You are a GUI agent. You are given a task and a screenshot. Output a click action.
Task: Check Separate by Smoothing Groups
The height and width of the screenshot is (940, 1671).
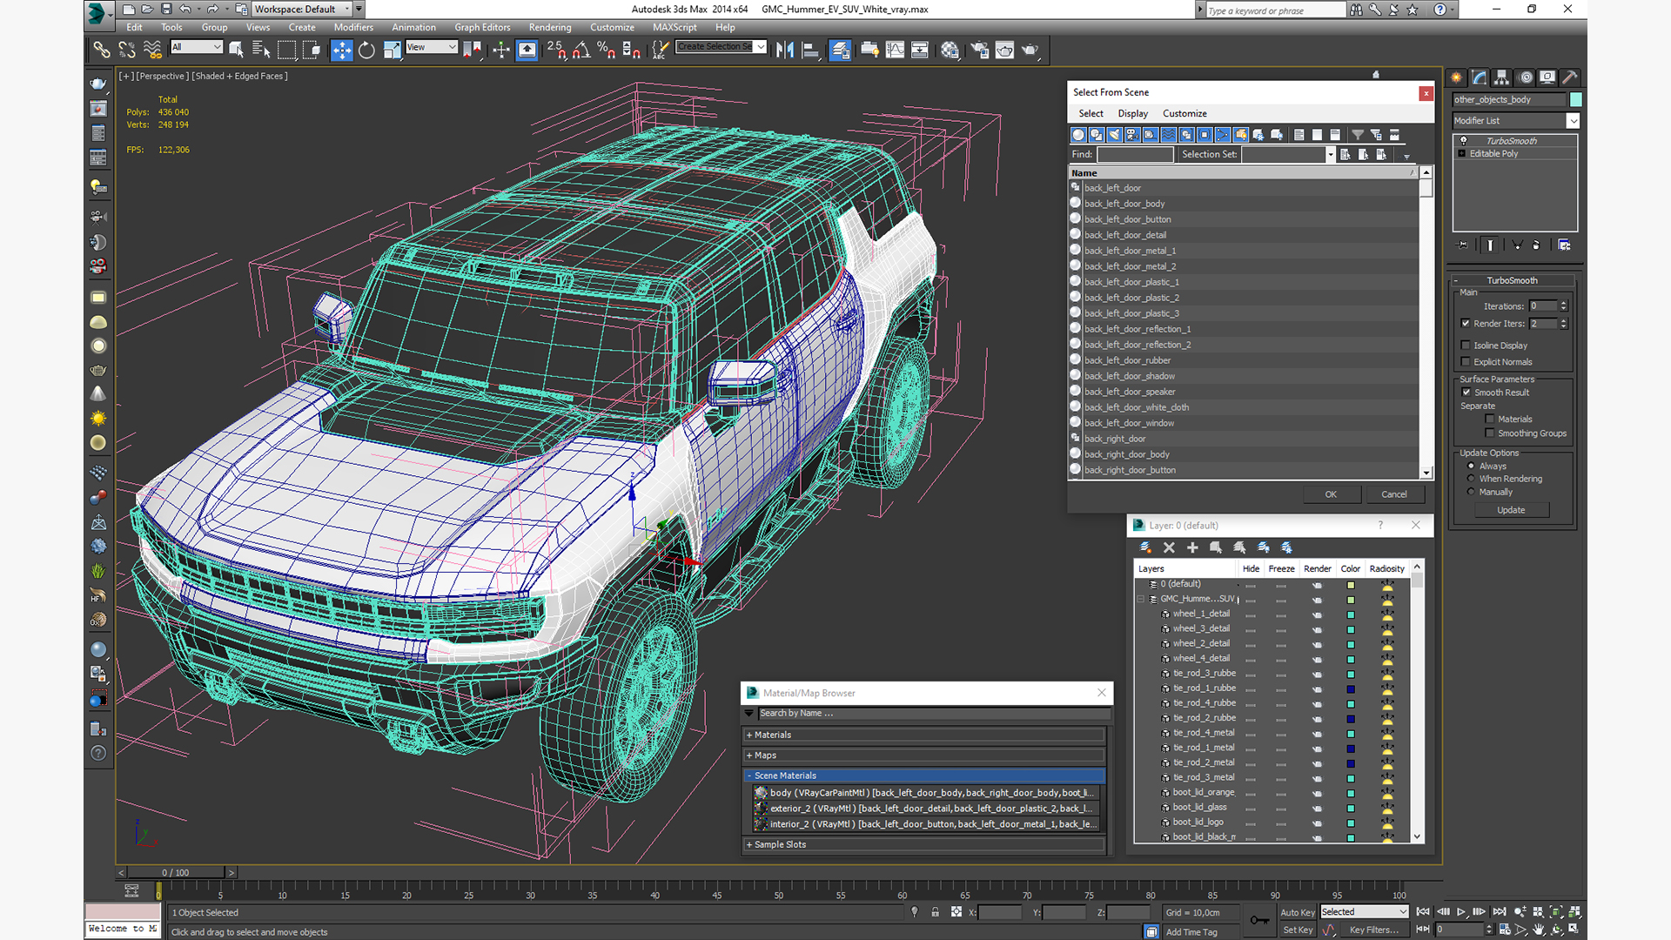click(x=1489, y=433)
